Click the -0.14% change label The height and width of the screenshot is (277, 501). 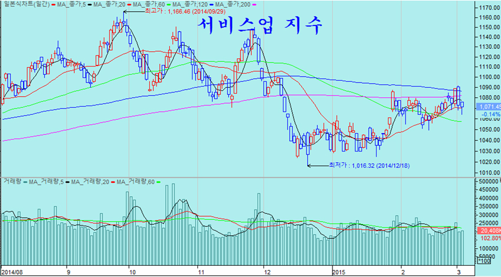pos(488,114)
